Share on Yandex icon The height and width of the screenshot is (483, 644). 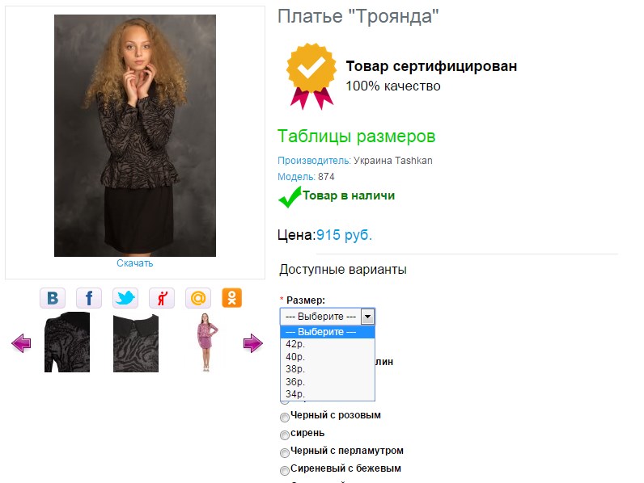(162, 298)
